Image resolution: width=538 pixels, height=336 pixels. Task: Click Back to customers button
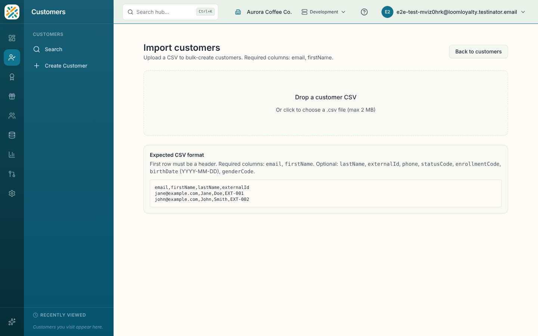(479, 52)
